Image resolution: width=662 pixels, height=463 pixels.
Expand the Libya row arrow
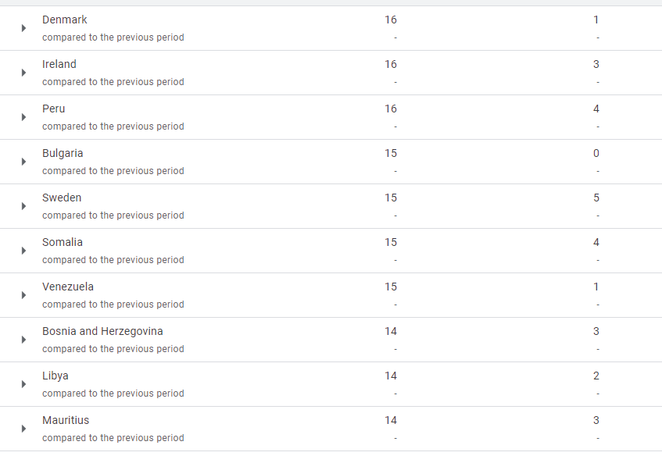pyautogui.click(x=23, y=384)
